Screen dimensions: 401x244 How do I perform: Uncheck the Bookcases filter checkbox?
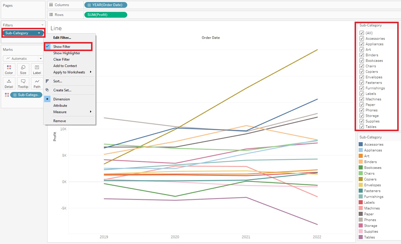[x=362, y=61]
